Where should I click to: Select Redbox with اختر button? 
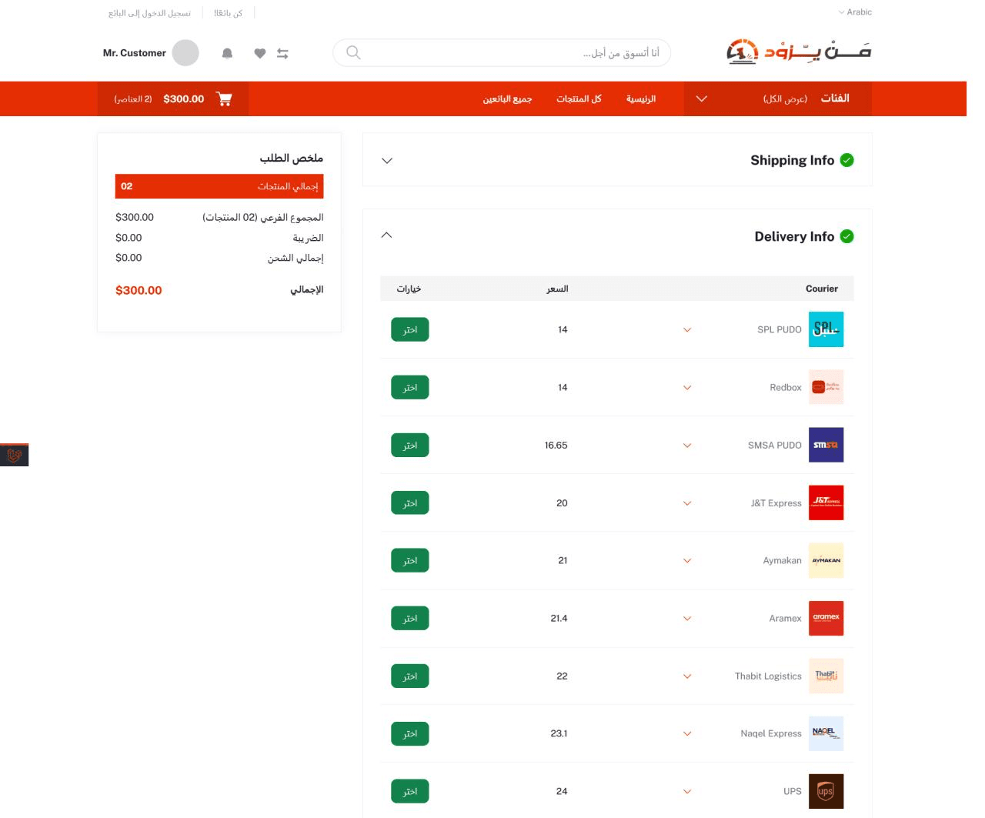pyautogui.click(x=410, y=387)
